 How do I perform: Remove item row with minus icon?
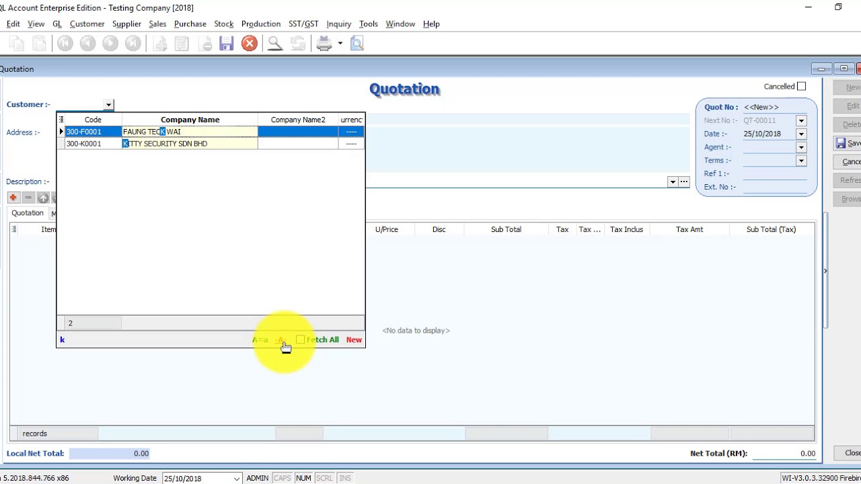pyautogui.click(x=28, y=198)
